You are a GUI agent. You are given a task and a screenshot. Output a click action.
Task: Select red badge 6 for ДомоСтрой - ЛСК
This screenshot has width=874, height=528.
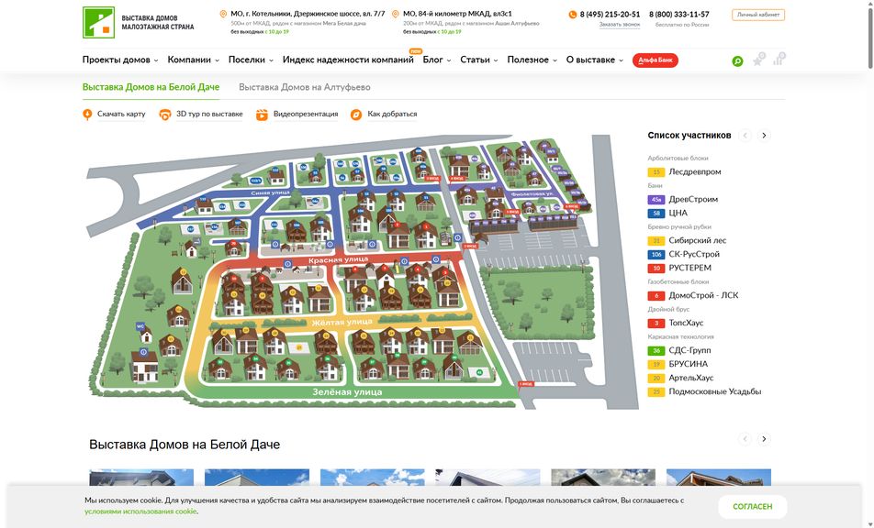(656, 296)
